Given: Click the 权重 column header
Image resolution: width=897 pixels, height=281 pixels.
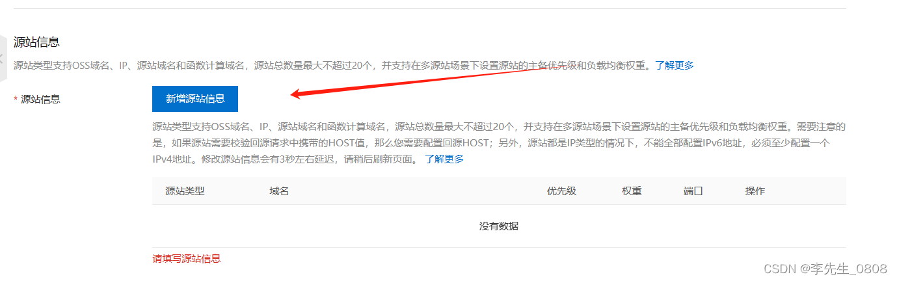Looking at the screenshot, I should pos(632,191).
